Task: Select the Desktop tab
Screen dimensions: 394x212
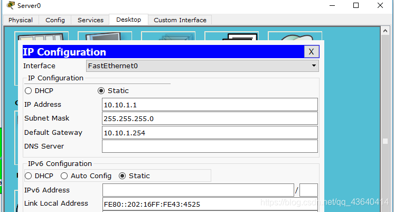Action: point(129,20)
